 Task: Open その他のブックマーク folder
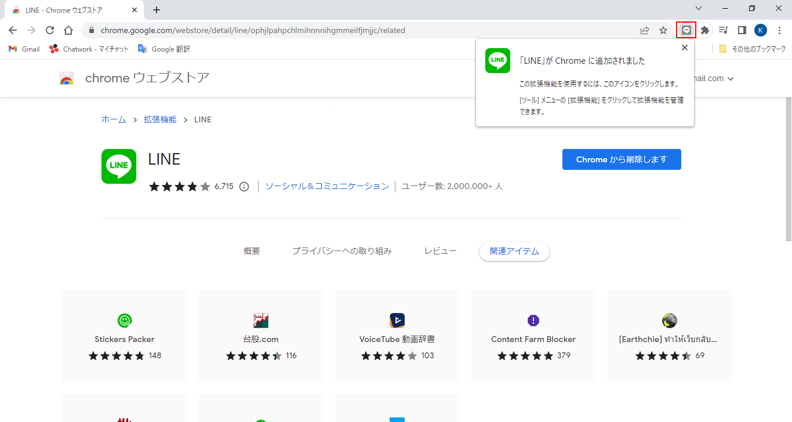[752, 49]
